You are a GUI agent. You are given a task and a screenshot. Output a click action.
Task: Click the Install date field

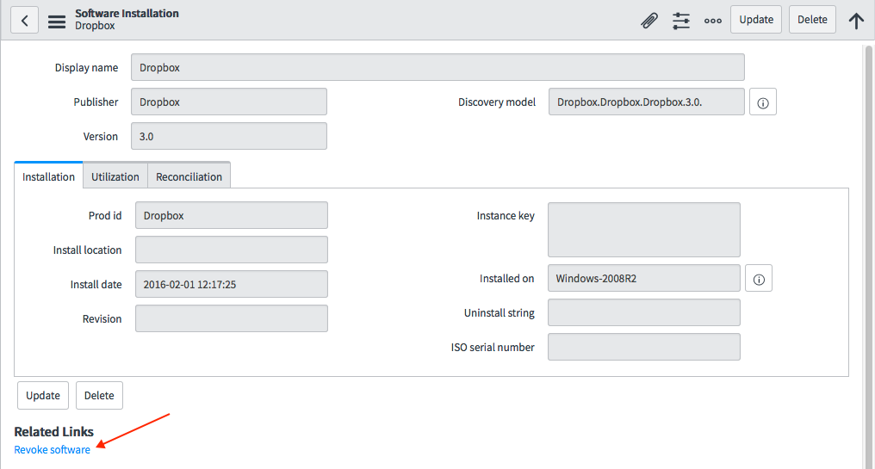tap(231, 284)
